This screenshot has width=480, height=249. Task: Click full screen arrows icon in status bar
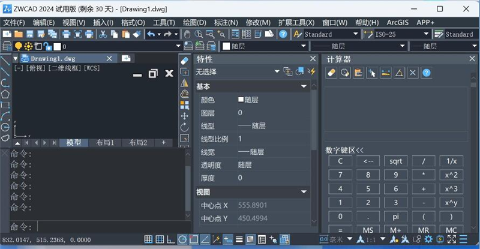452,239
